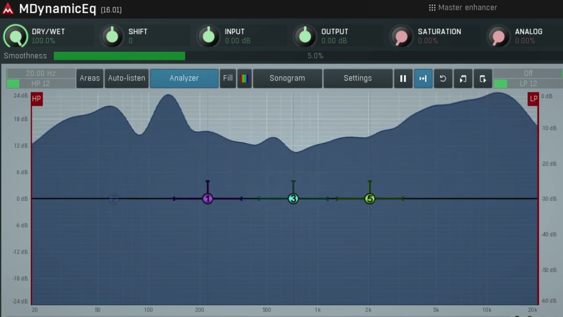Screen dimensions: 563x317
Task: Click the Analog knob
Action: 498,36
